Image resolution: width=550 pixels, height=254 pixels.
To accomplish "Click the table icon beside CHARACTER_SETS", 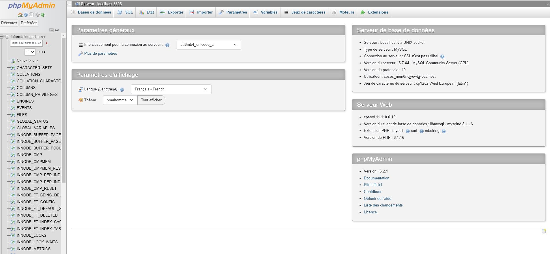I will point(13,68).
